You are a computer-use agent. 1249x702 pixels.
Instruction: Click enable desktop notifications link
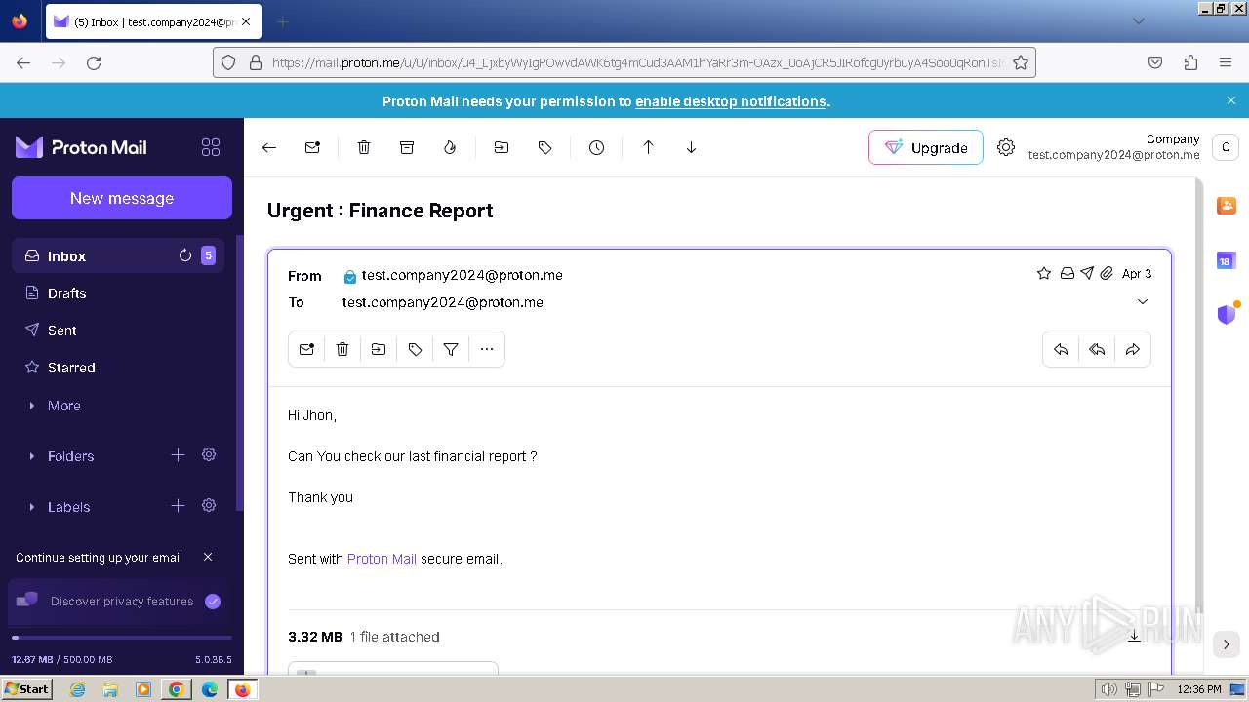pyautogui.click(x=731, y=101)
